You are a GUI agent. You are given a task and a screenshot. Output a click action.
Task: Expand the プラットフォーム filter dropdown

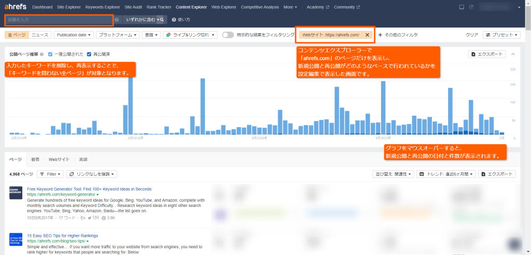118,35
